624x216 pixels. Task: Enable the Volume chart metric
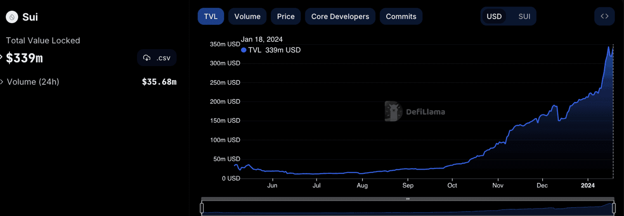(247, 17)
